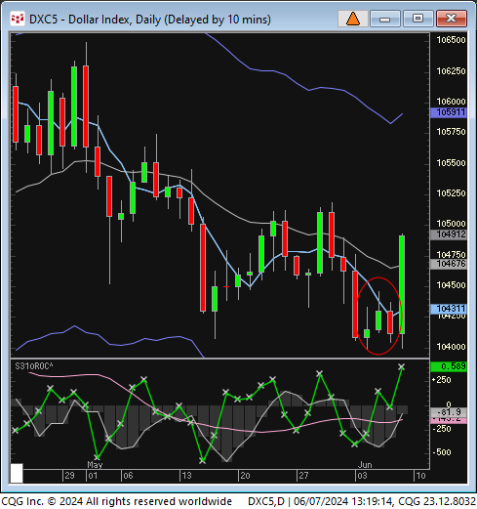Click the 104500 price scale label
Image resolution: width=477 pixels, height=509 pixels.
pos(451,285)
